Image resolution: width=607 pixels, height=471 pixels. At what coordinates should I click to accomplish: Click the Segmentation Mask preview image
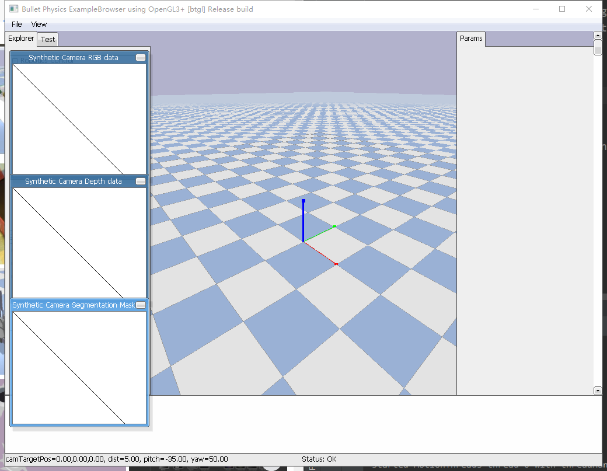point(79,368)
